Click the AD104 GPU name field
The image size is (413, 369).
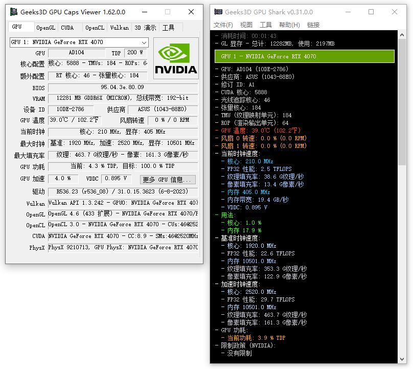coord(76,53)
